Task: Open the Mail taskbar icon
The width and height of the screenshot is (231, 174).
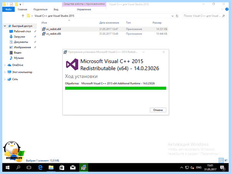Action: click(73, 167)
